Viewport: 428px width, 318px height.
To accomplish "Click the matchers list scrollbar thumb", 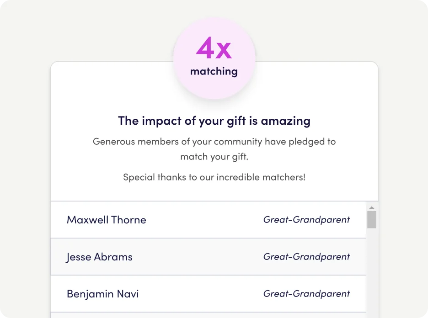I will [x=372, y=219].
